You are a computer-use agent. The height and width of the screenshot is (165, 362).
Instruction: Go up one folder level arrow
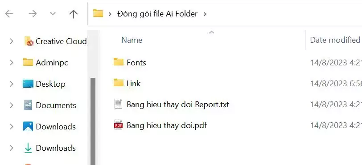[x=74, y=14]
